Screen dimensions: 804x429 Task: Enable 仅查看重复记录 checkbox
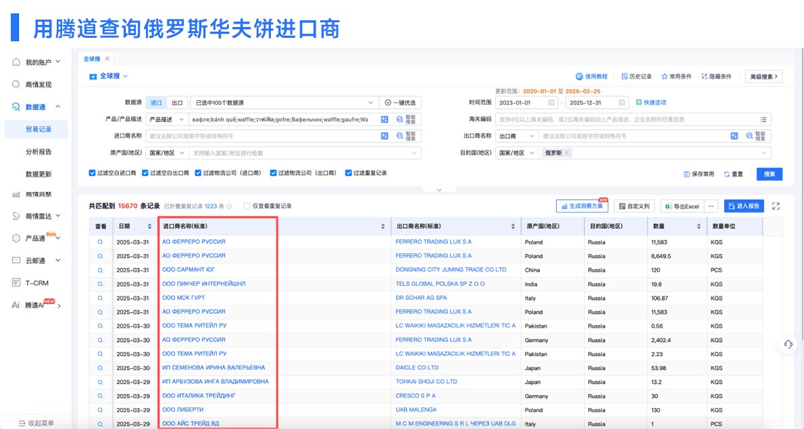pyautogui.click(x=247, y=206)
